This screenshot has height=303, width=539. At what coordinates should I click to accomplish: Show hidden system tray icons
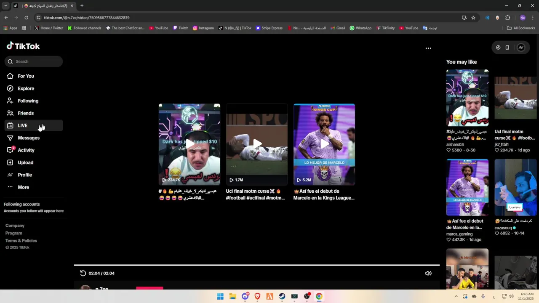tap(456, 296)
